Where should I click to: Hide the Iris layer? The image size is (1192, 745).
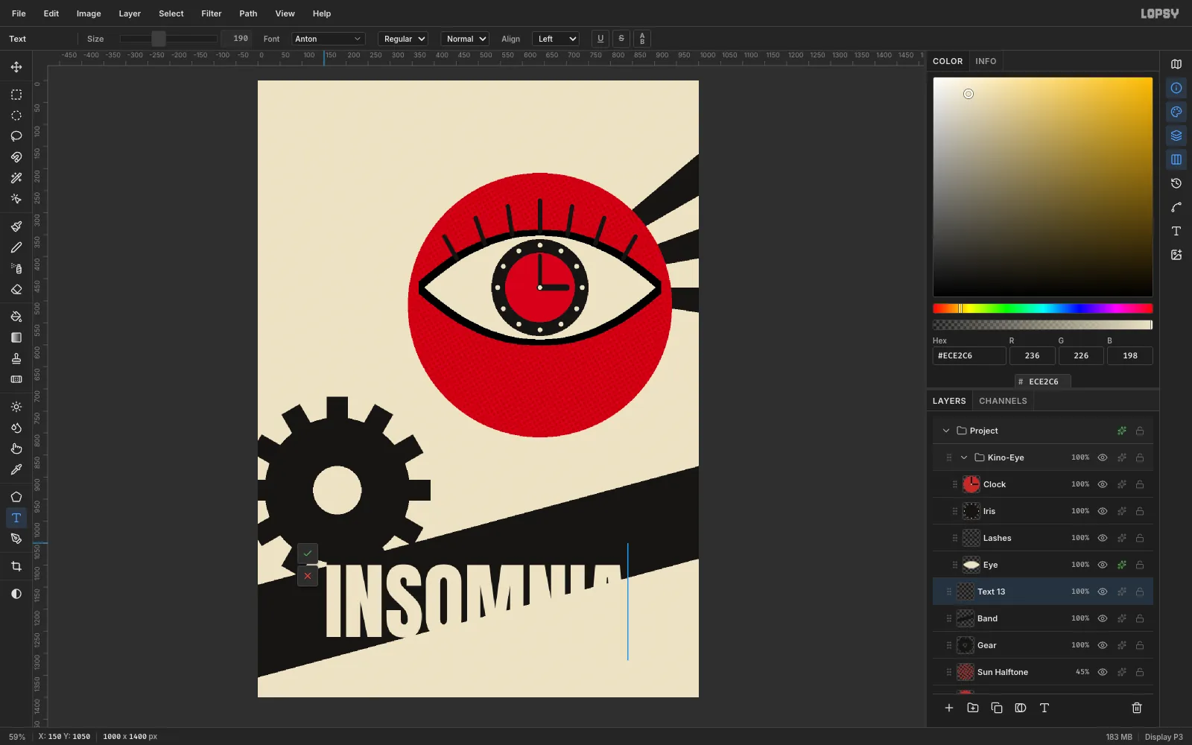[1103, 511]
